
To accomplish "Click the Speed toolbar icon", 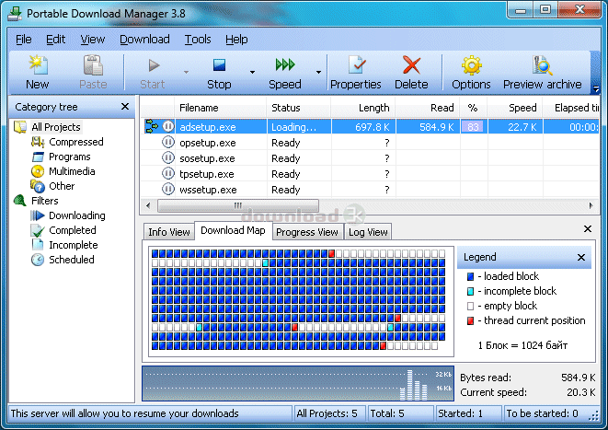I will (284, 66).
